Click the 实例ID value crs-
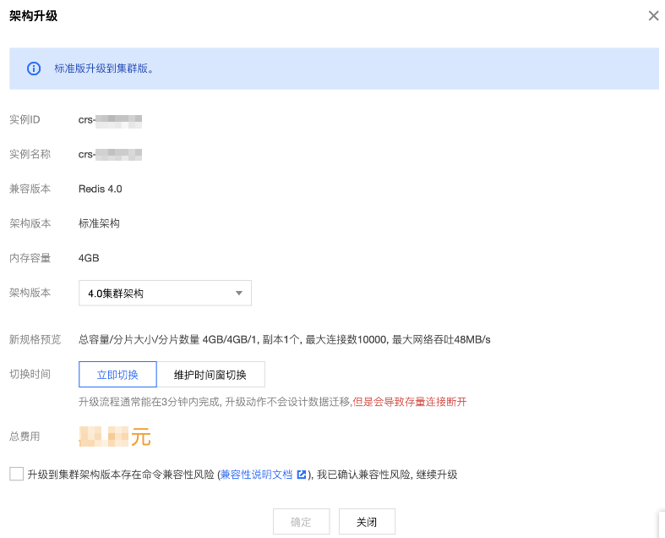The height and width of the screenshot is (538, 665). (x=110, y=120)
